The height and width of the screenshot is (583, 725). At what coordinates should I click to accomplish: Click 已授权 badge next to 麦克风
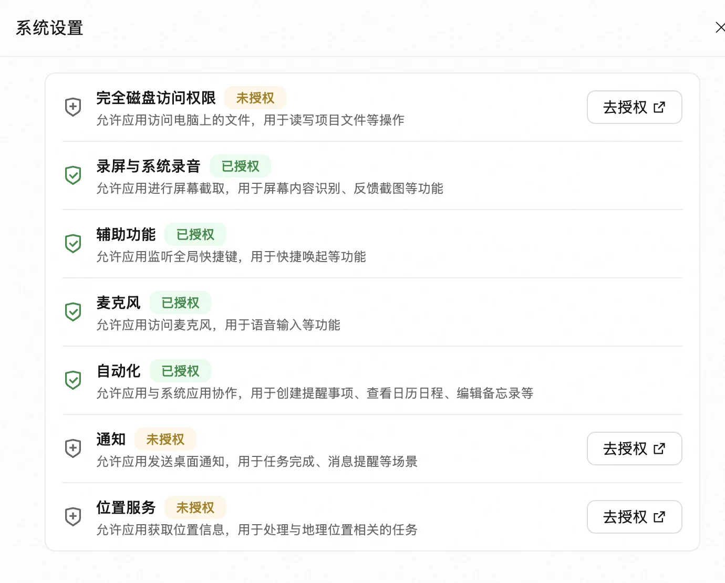click(181, 303)
